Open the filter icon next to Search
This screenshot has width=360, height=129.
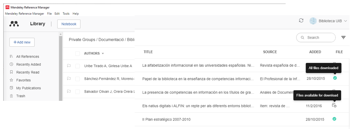pos(344,37)
